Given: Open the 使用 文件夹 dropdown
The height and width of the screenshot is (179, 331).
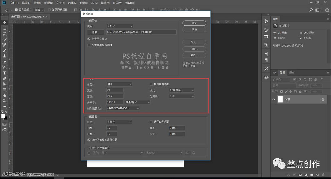Looking at the screenshot, I should [120, 26].
